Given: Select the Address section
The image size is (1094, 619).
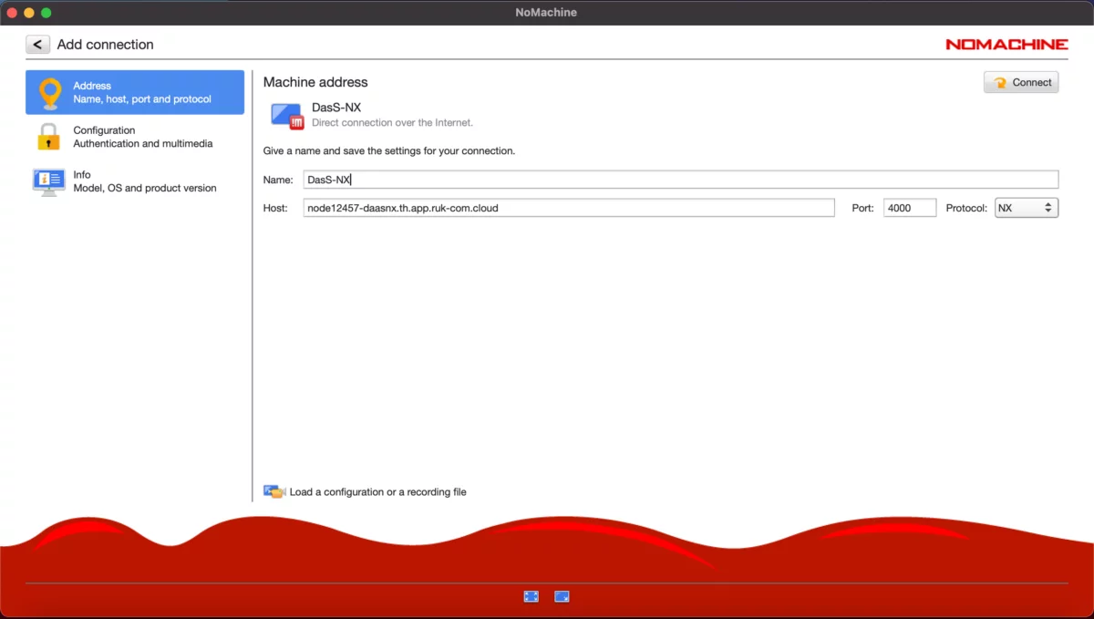Looking at the screenshot, I should pos(135,92).
